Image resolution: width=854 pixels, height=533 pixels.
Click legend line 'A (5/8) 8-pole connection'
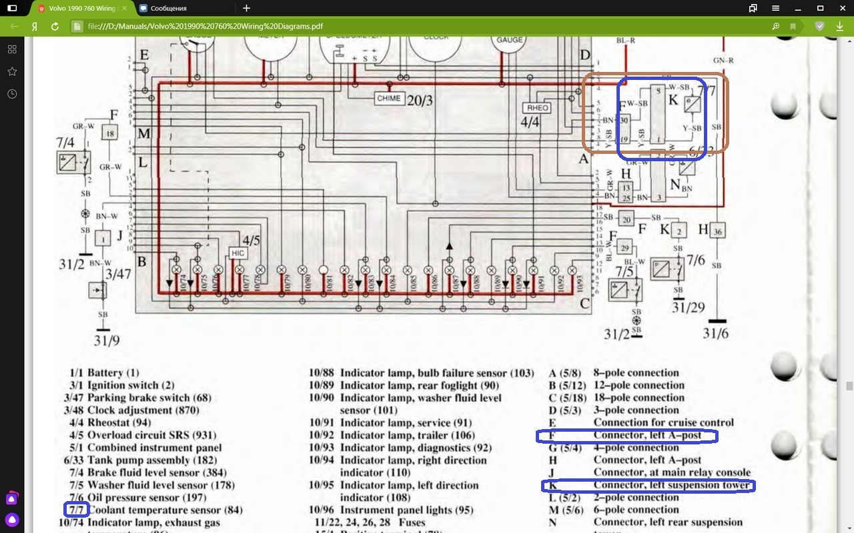(x=614, y=373)
